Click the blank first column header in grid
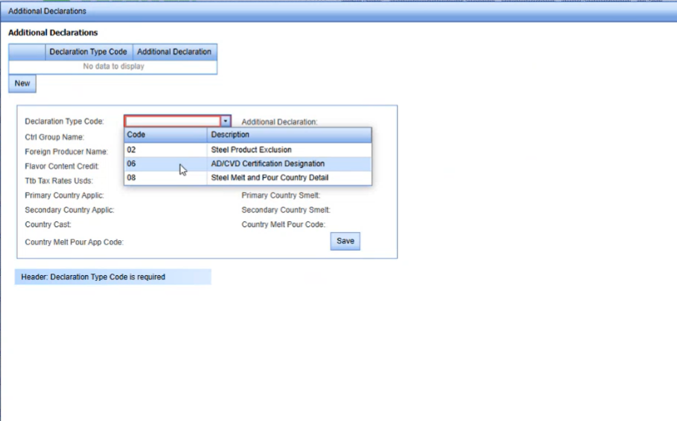Image resolution: width=677 pixels, height=421 pixels. (x=27, y=52)
